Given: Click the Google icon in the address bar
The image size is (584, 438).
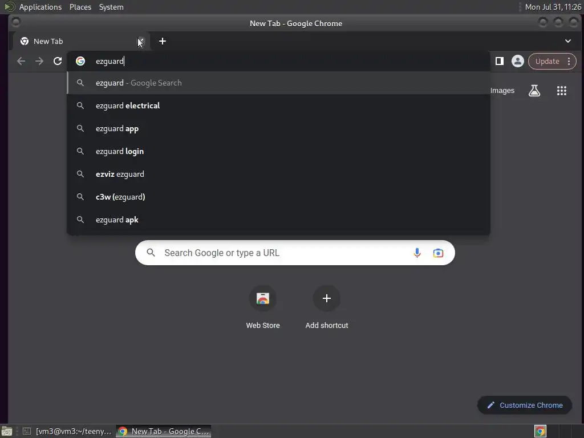Looking at the screenshot, I should click(80, 61).
